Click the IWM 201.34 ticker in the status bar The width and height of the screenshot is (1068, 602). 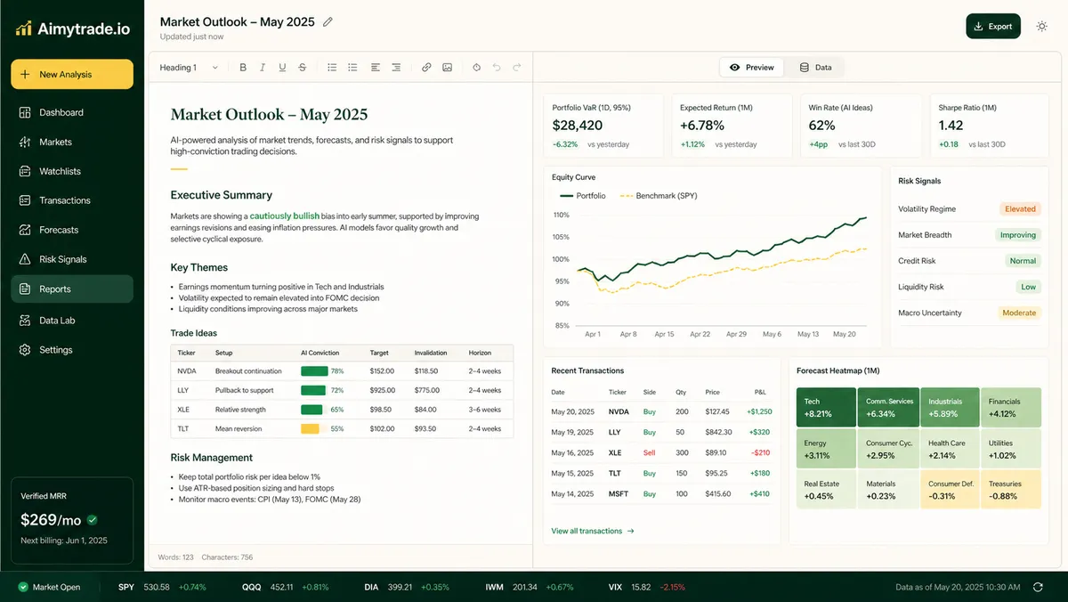pyautogui.click(x=530, y=587)
